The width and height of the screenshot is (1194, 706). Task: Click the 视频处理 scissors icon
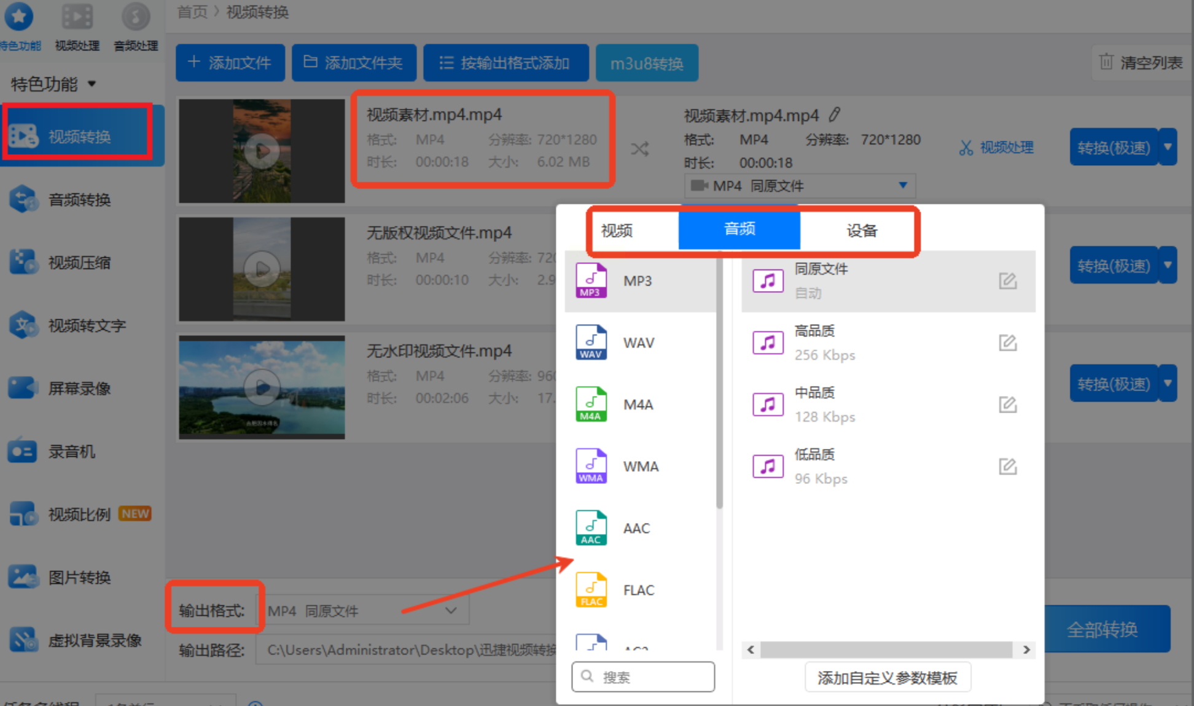[966, 148]
